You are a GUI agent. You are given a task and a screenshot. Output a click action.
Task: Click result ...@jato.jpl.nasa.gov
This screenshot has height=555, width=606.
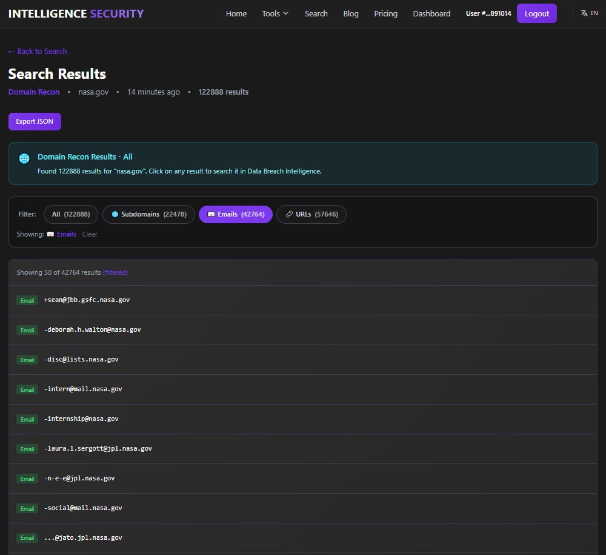coord(303,538)
